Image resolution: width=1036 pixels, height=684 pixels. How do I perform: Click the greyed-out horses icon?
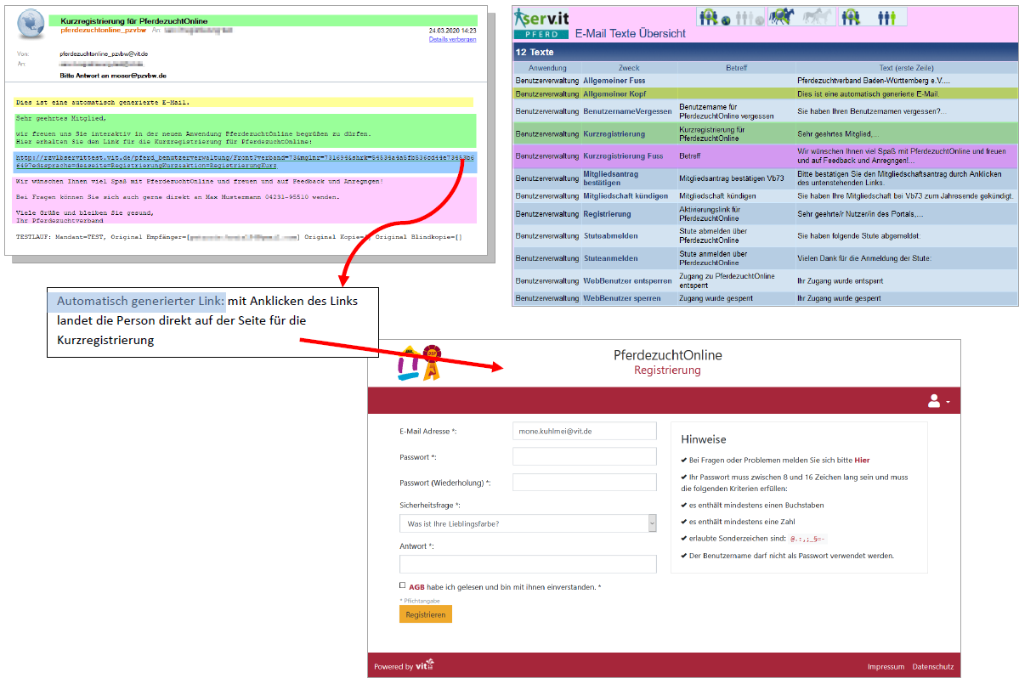point(817,17)
